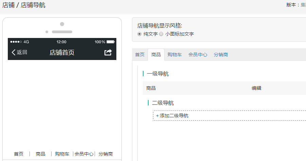306x161 pixels.
Task: Select the 纯文字 radio option
Action: click(139, 34)
